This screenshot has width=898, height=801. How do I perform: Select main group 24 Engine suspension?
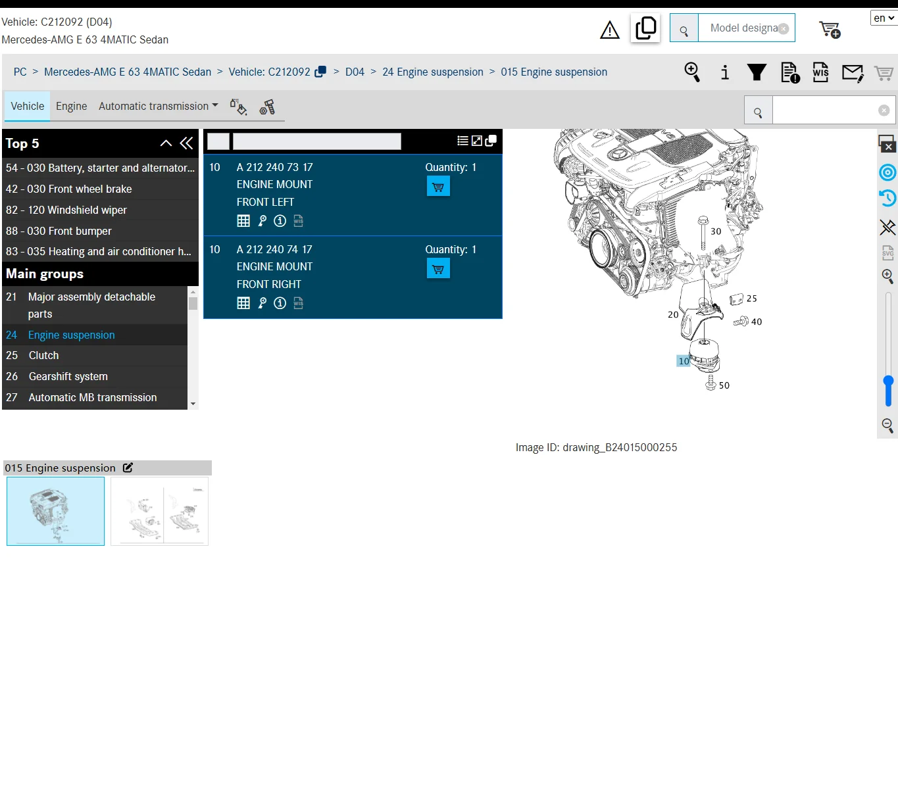95,335
